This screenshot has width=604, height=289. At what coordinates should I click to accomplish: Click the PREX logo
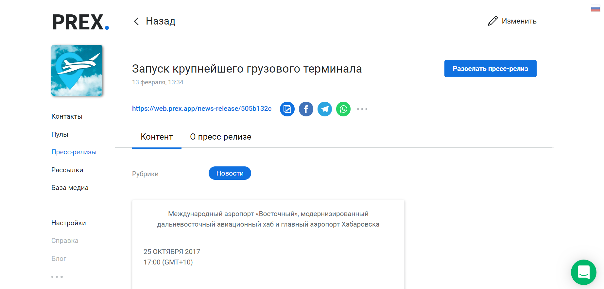pos(80,22)
